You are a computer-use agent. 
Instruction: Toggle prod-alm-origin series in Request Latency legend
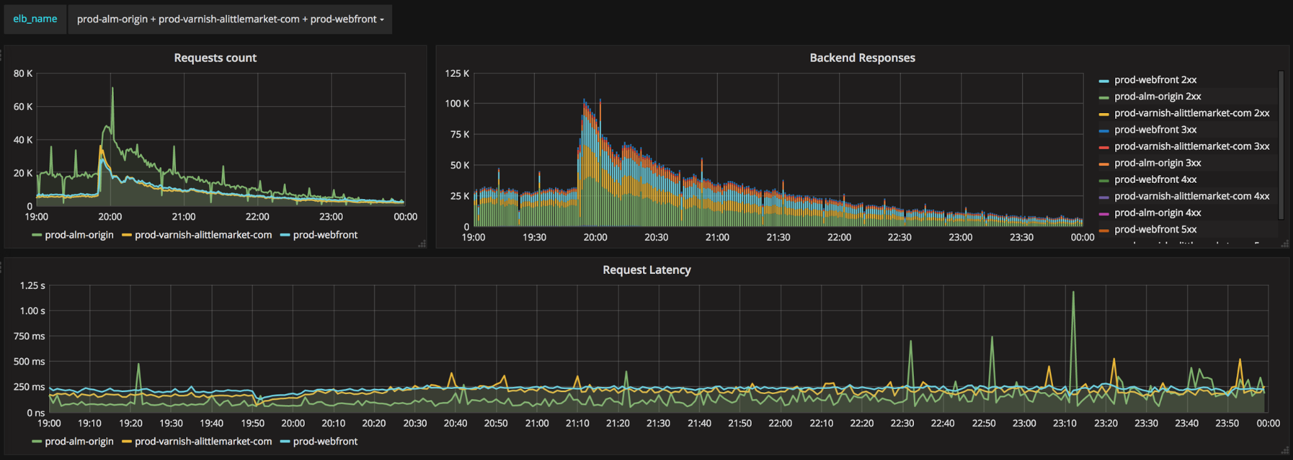click(79, 441)
